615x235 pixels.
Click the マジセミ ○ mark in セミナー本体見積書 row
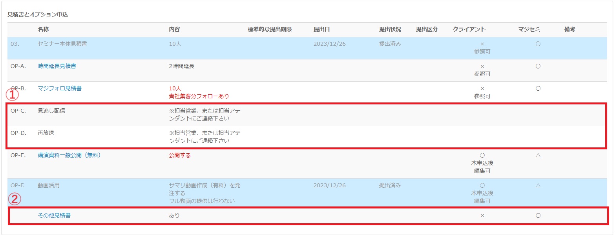(538, 44)
